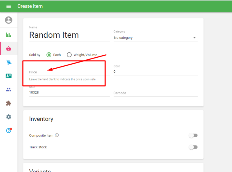Open the hamburger navigation menu
Viewport: 232px width, 172px height.
(8, 6)
